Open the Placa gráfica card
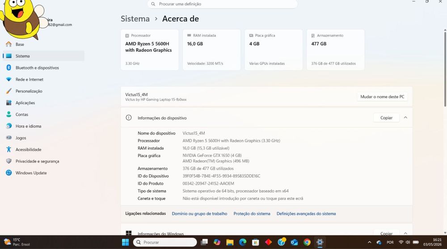This screenshot has width=447, height=249. click(274, 50)
